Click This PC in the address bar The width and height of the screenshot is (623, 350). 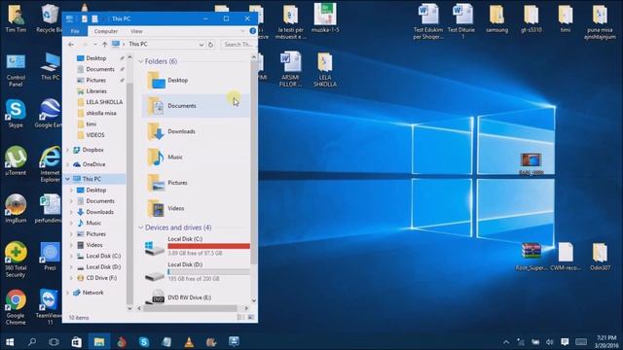(x=138, y=45)
